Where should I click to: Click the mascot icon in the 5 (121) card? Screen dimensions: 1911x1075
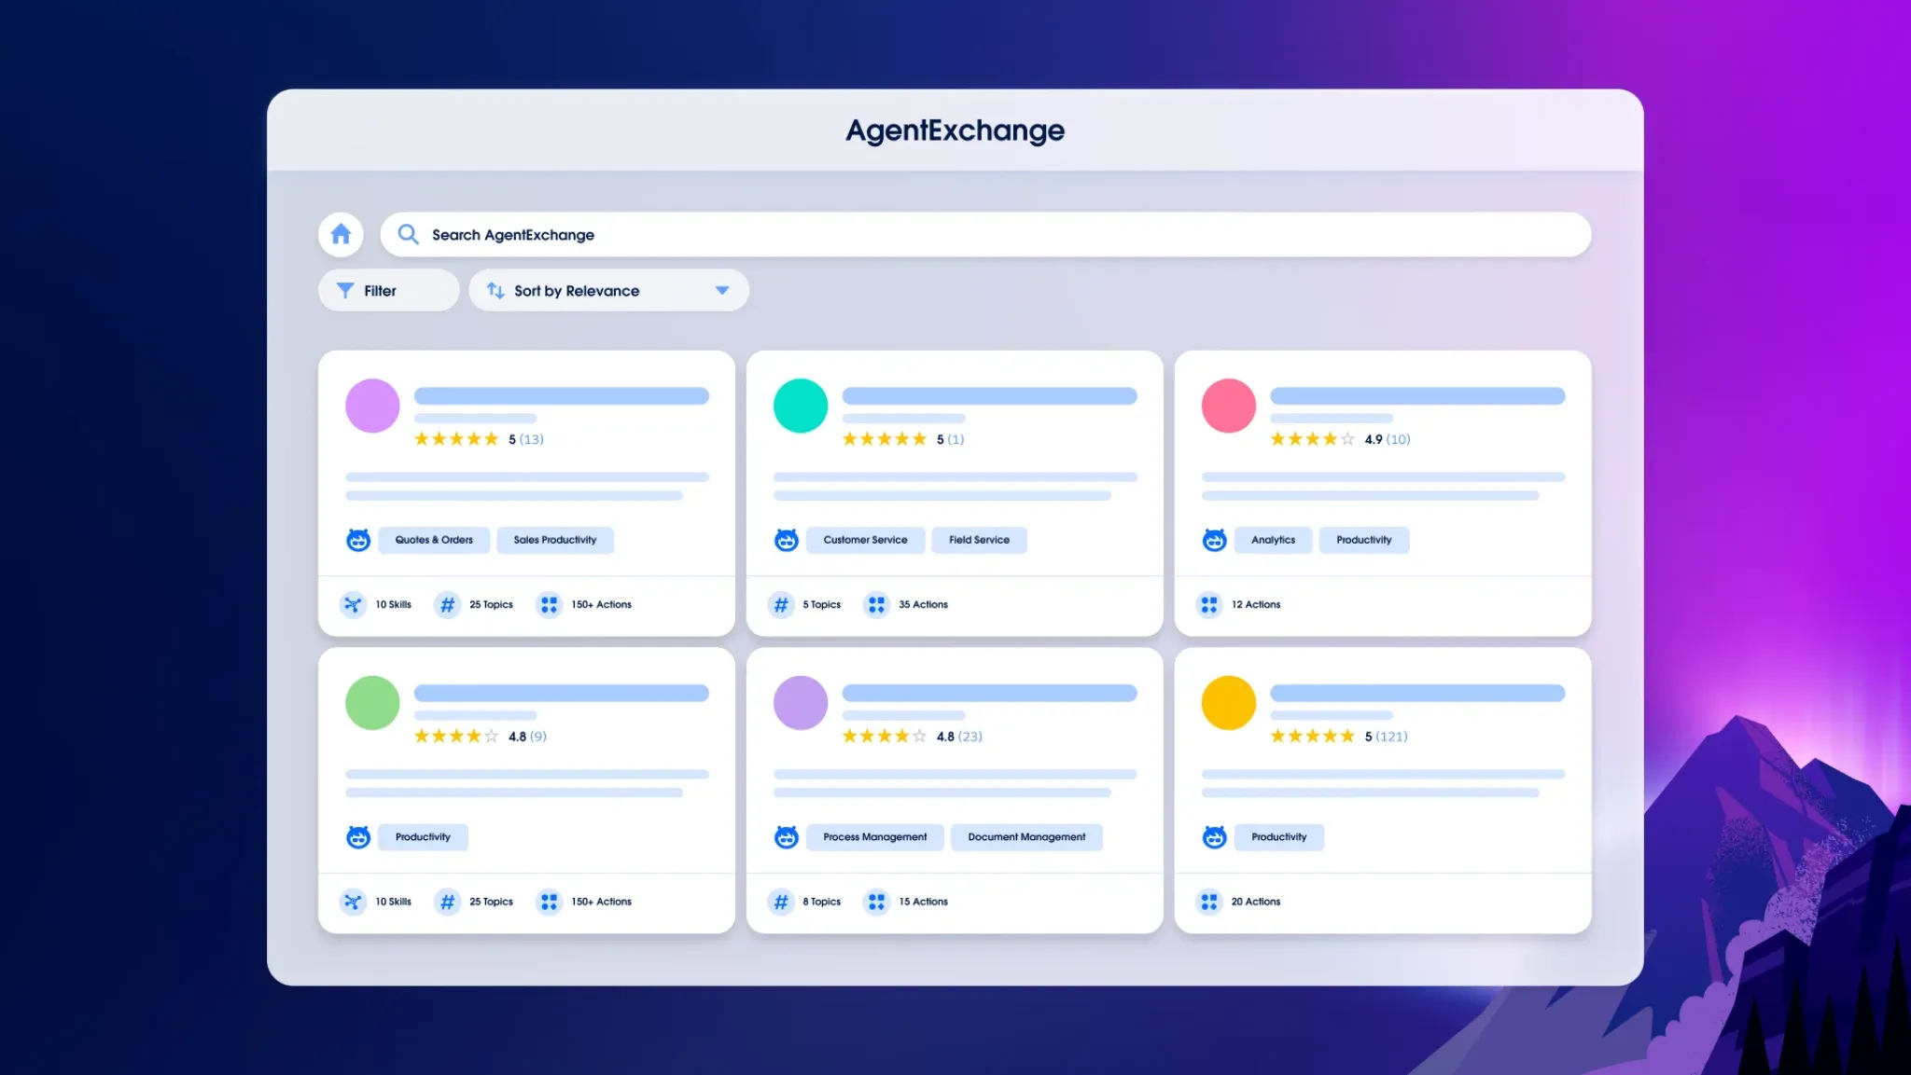tap(1214, 837)
